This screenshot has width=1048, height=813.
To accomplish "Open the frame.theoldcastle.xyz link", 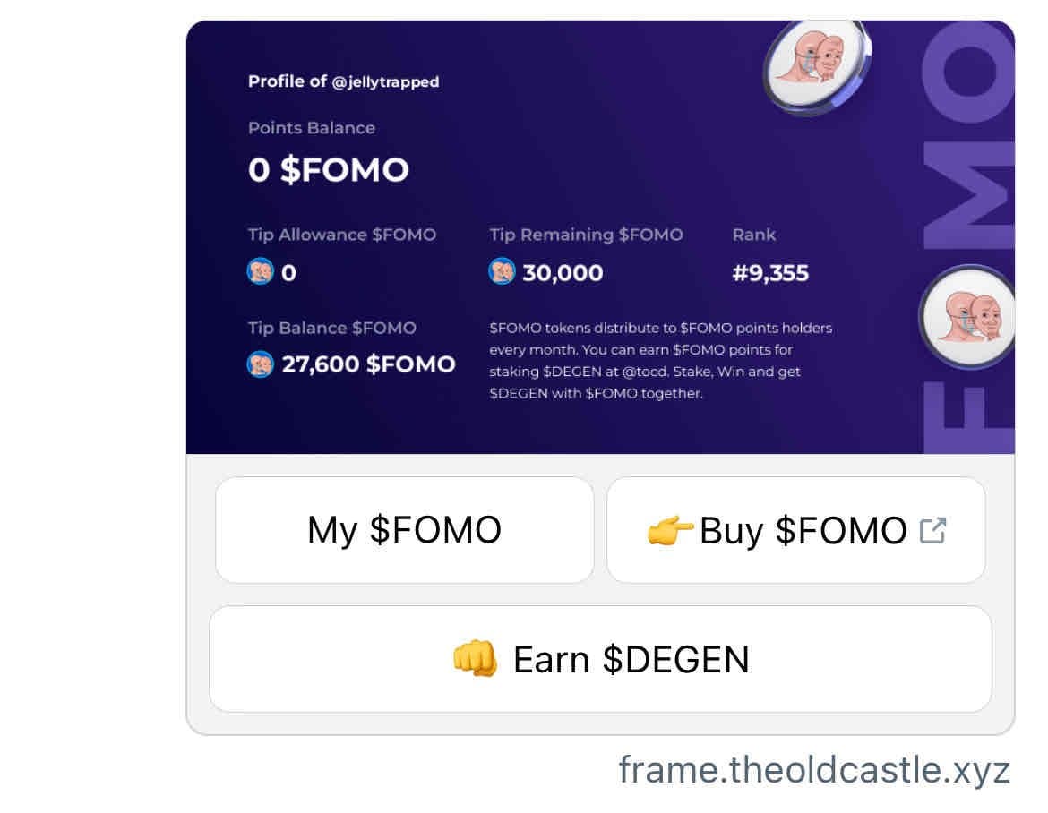I will (x=813, y=770).
